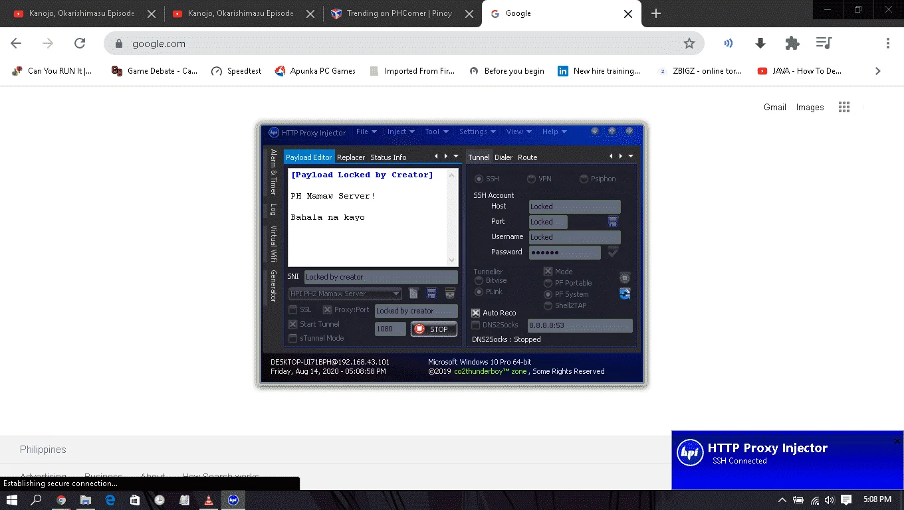Open the Google Images link
The height and width of the screenshot is (510, 904).
point(810,107)
